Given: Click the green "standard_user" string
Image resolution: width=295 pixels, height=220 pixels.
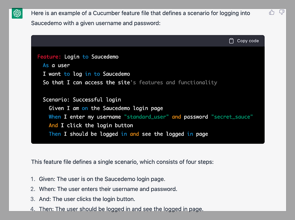Looking at the screenshot, I should click(146, 117).
